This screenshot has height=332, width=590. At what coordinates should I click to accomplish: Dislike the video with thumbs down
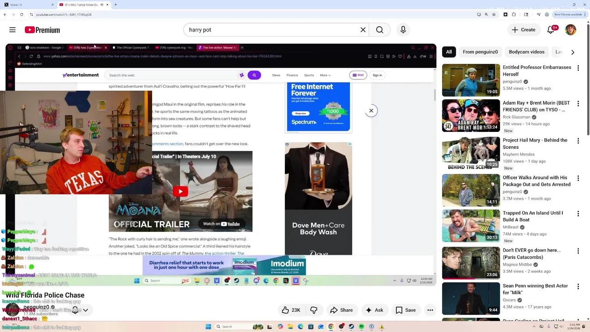pyautogui.click(x=314, y=310)
